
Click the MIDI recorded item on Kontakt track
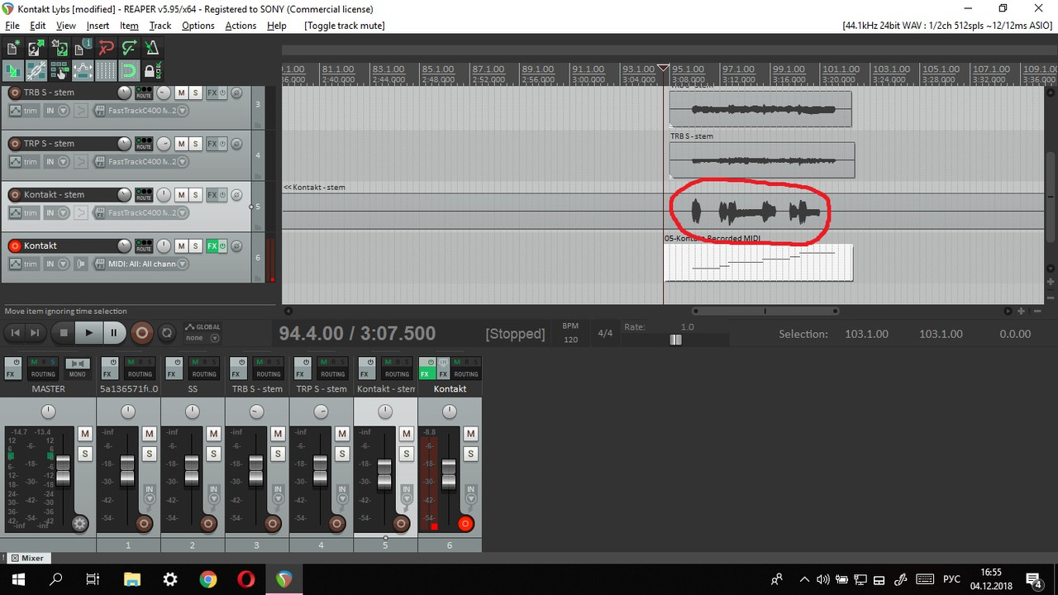click(x=758, y=262)
